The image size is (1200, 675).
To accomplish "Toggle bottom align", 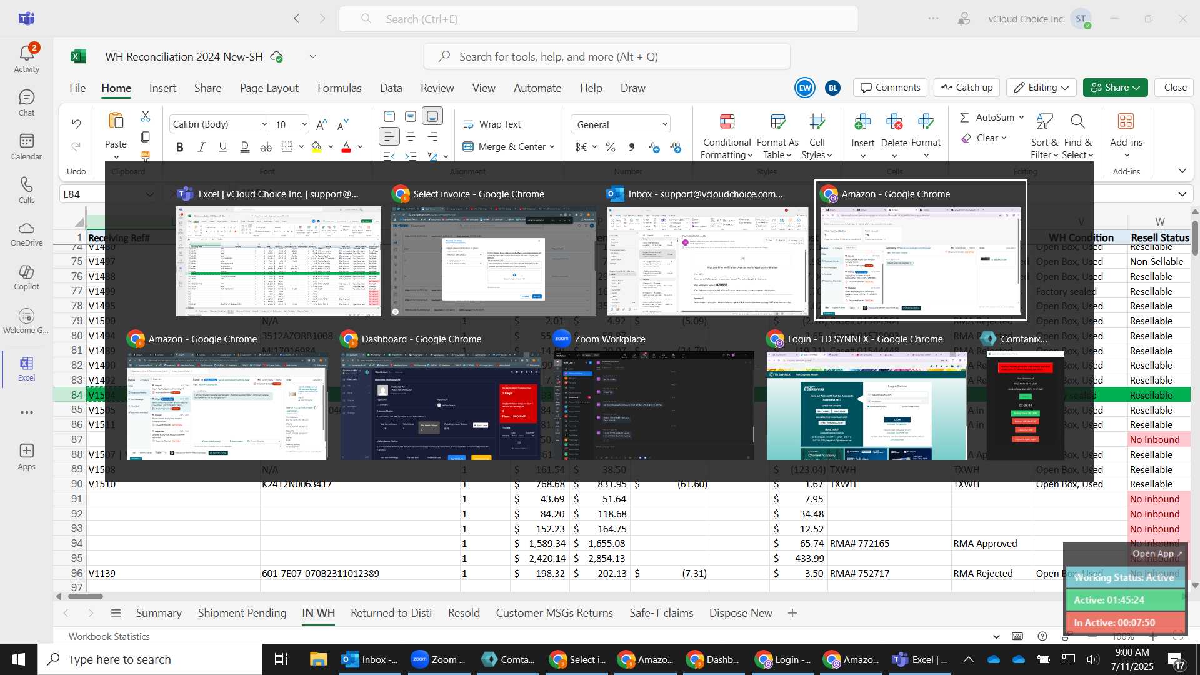I will click(432, 116).
